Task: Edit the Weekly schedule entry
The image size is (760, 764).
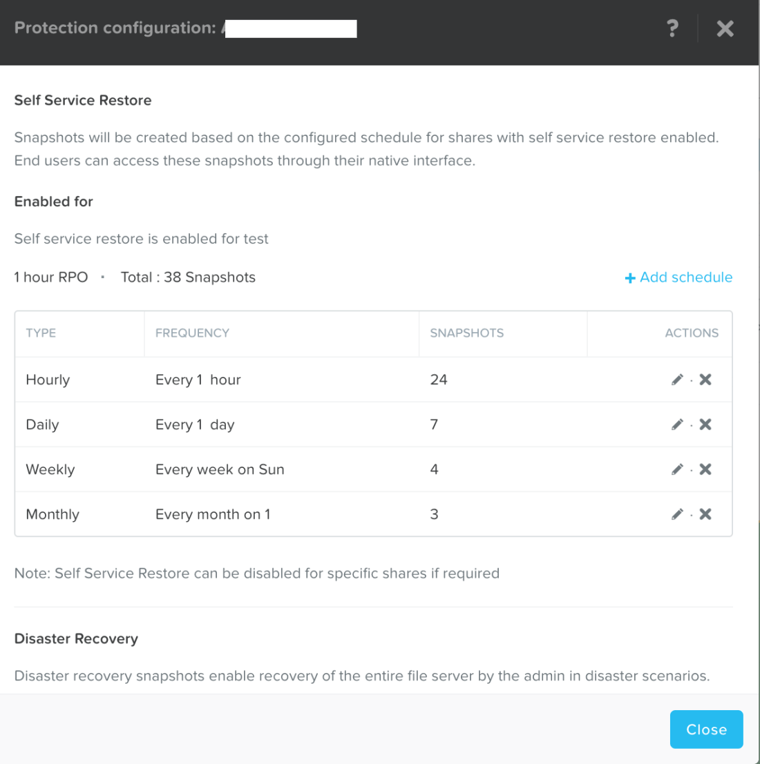Action: pyautogui.click(x=677, y=469)
